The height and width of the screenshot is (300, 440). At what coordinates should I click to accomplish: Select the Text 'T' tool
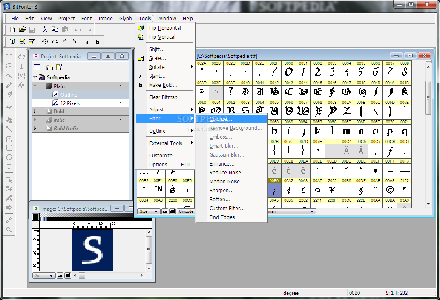pos(9,166)
